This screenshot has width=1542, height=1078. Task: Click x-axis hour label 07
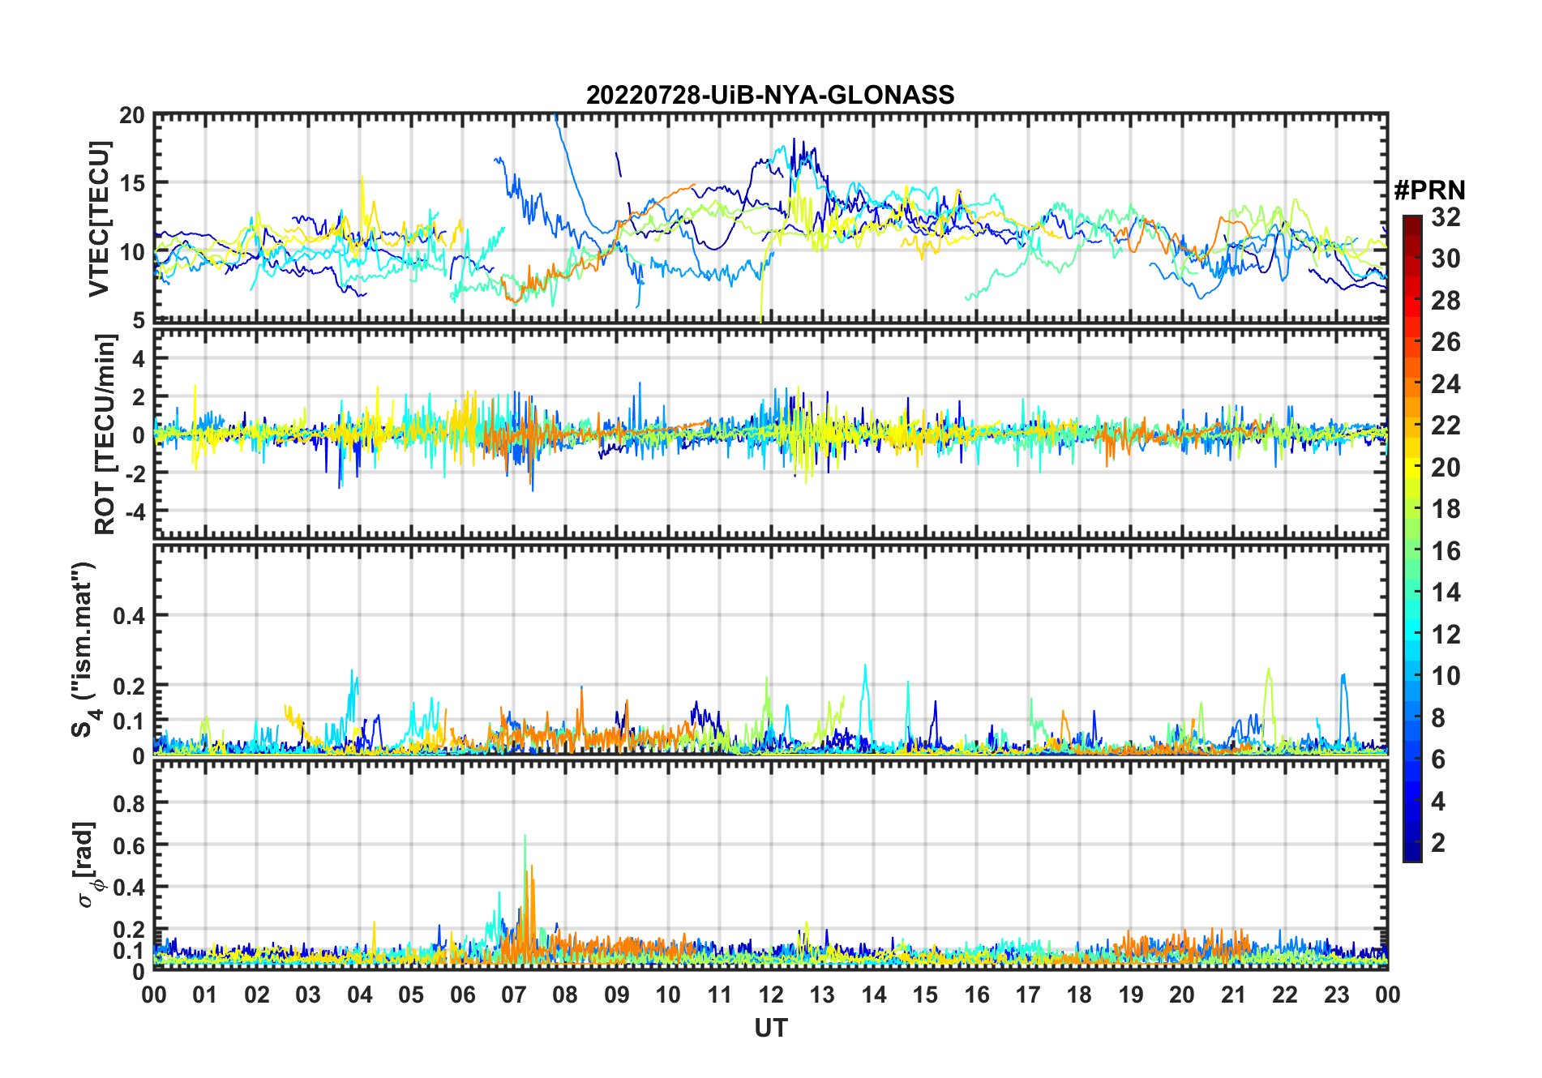coord(514,995)
